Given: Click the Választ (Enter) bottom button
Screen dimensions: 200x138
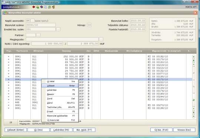Looking at the screenshot, I should [16, 130].
